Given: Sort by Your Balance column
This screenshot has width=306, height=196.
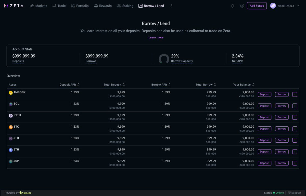Looking at the screenshot, I should point(244,85).
